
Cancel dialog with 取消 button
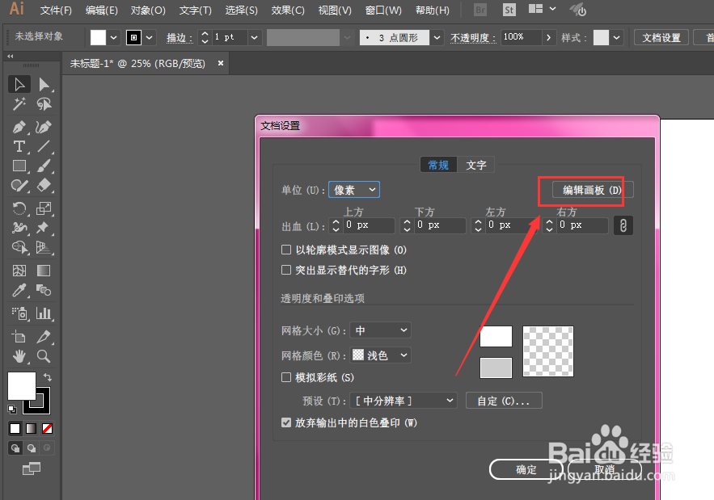[x=605, y=469]
